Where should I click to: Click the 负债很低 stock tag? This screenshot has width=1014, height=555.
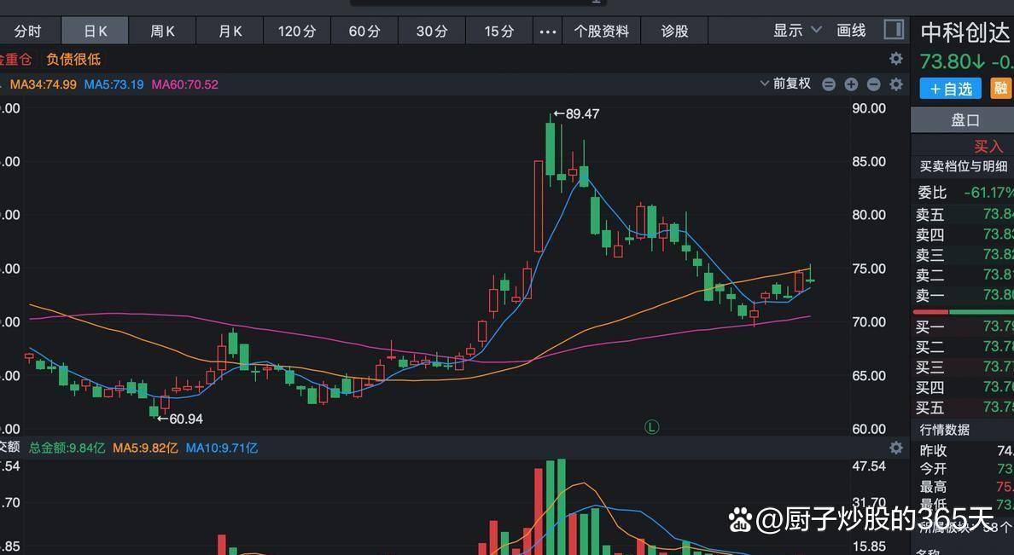(73, 59)
